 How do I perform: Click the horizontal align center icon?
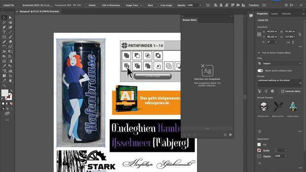tap(221, 5)
